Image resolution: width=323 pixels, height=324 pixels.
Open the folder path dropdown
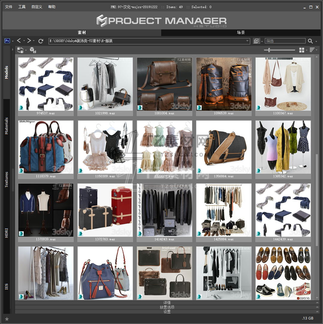click(247, 41)
